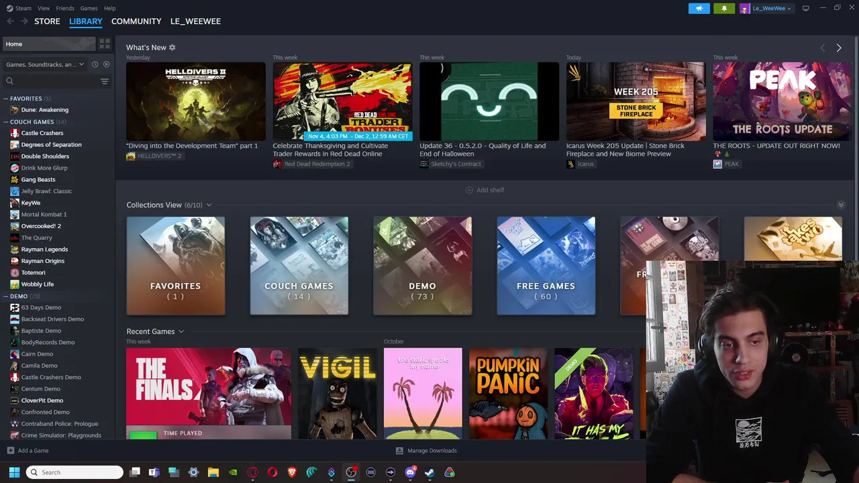Open the FREE GAMES collection tile
The width and height of the screenshot is (859, 483).
tap(546, 266)
